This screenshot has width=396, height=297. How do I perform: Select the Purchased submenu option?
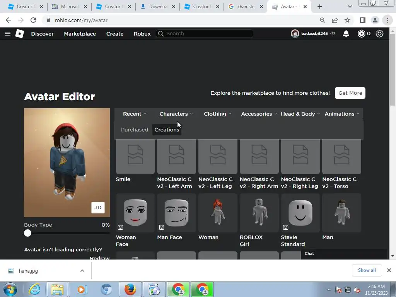coord(135,130)
